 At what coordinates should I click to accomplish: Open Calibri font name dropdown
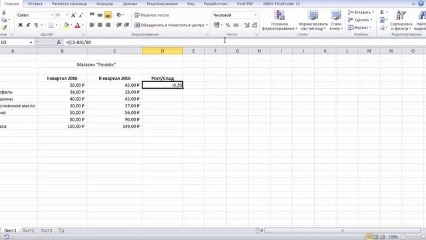click(52, 15)
